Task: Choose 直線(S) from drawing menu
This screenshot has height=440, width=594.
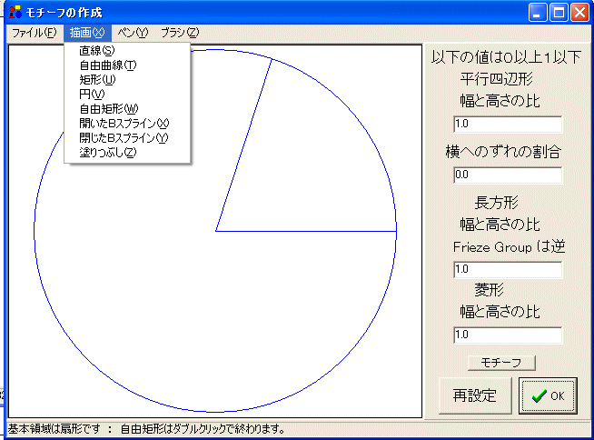Action: [127, 50]
